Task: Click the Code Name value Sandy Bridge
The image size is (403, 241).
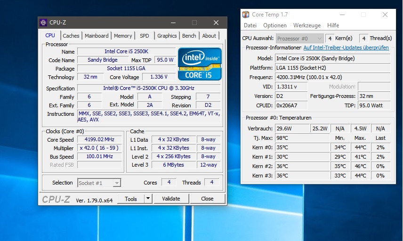Action: 103,60
